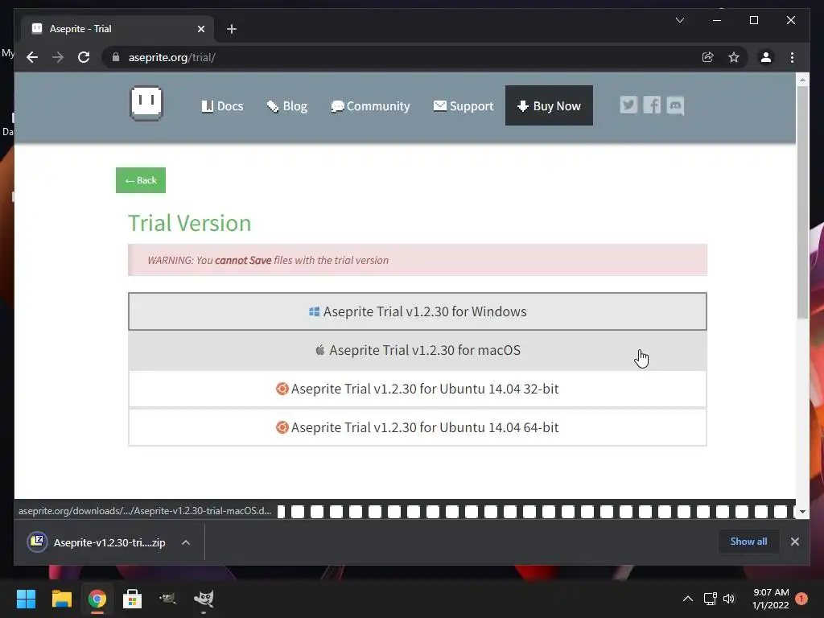Viewport: 824px width, 618px height.
Task: Open Aseprite's Discord server via its icon
Action: click(675, 105)
